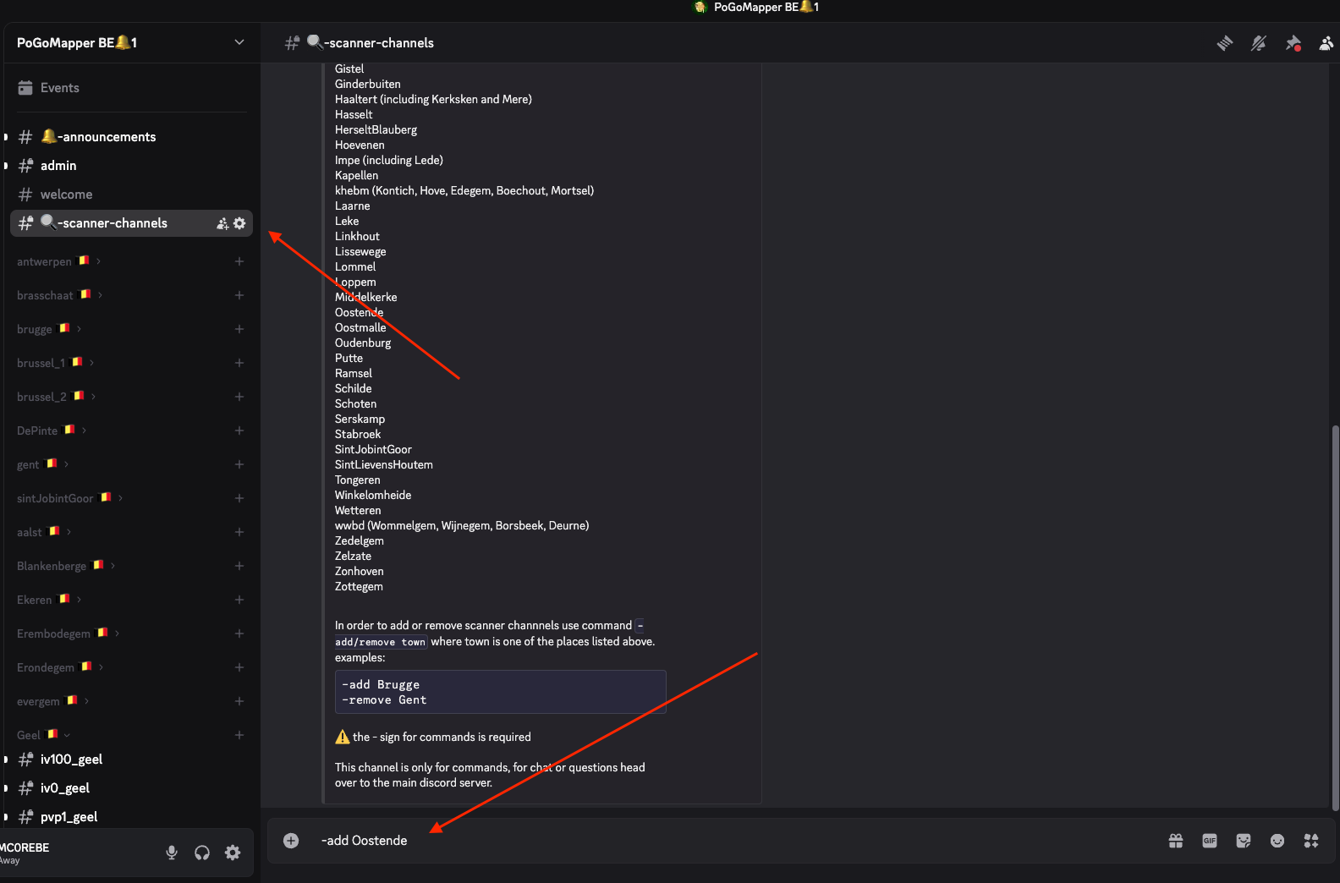Create channel in Blankenberge category via plus
The height and width of the screenshot is (883, 1340).
[x=239, y=566]
